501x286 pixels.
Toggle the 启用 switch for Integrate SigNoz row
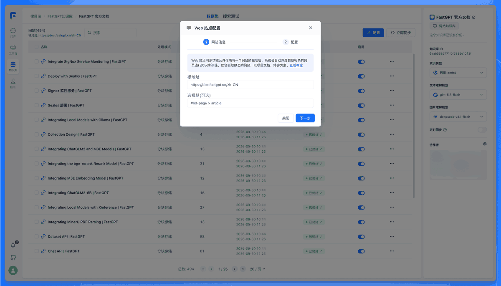(361, 62)
